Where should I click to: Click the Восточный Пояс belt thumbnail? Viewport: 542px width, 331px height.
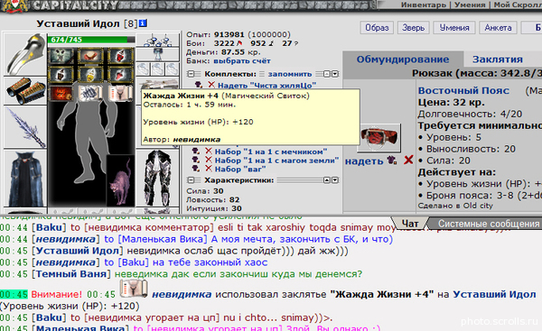(x=379, y=138)
